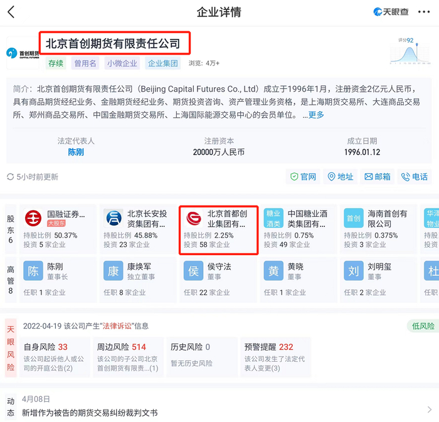The height and width of the screenshot is (422, 439).
Task: Expand the 动态 entry chevron arrow
Action: pyautogui.click(x=430, y=409)
